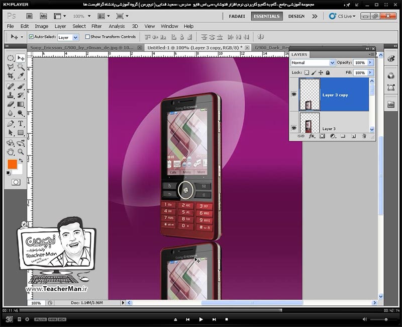
Task: Select the Path Selection tool
Action: coord(11,133)
